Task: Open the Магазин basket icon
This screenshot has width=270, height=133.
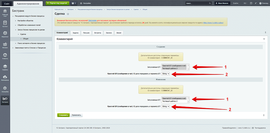Action: [5, 45]
